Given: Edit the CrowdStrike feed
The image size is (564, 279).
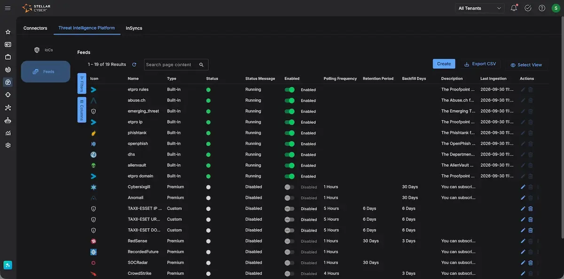Looking at the screenshot, I should pos(523,273).
